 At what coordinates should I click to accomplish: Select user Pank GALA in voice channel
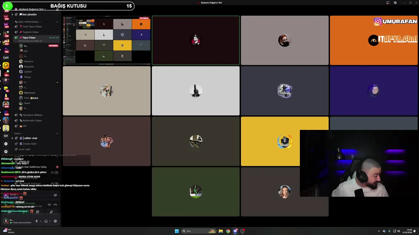pyautogui.click(x=31, y=98)
